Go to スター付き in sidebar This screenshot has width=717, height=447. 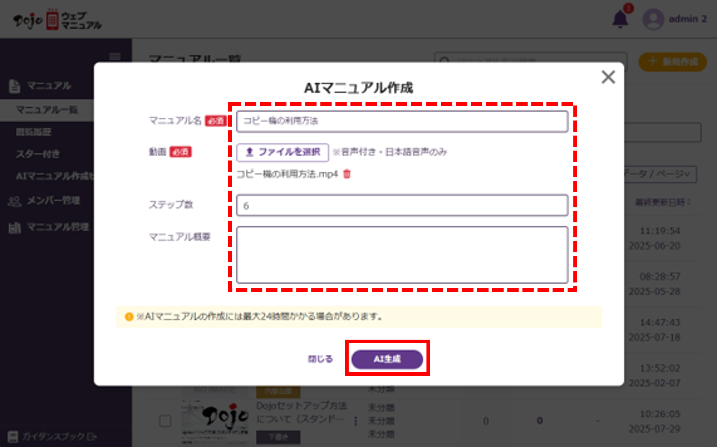38,154
